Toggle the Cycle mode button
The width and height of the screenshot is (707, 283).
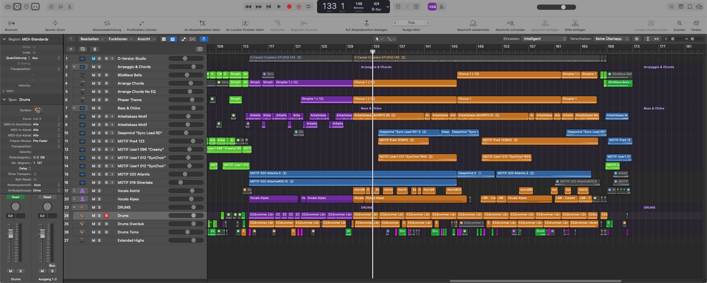pos(308,7)
